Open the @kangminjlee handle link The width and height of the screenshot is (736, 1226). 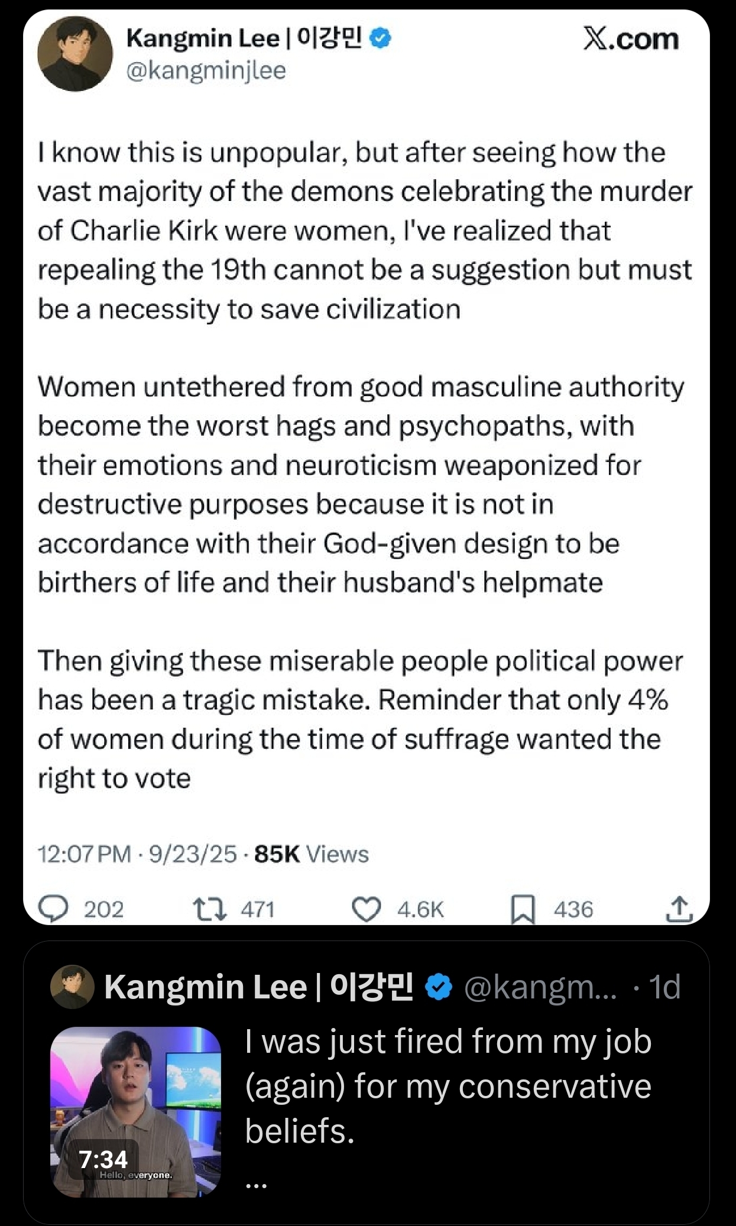point(206,71)
